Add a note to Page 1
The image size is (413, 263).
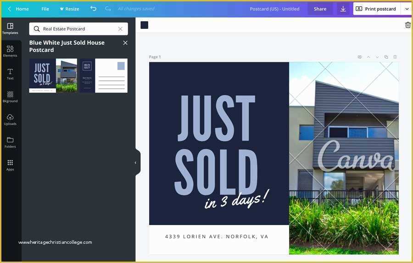click(x=359, y=57)
